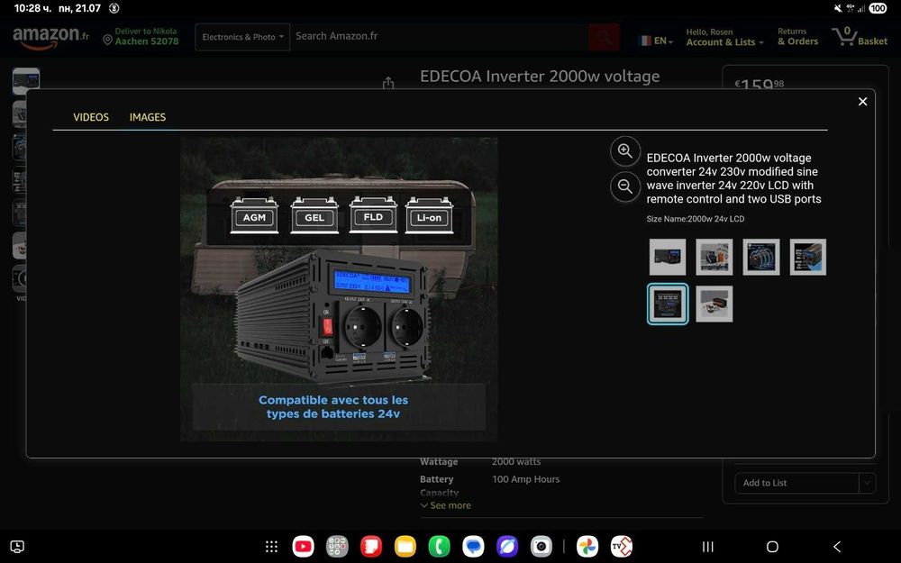Open Add to List dropdown arrow

point(868,483)
